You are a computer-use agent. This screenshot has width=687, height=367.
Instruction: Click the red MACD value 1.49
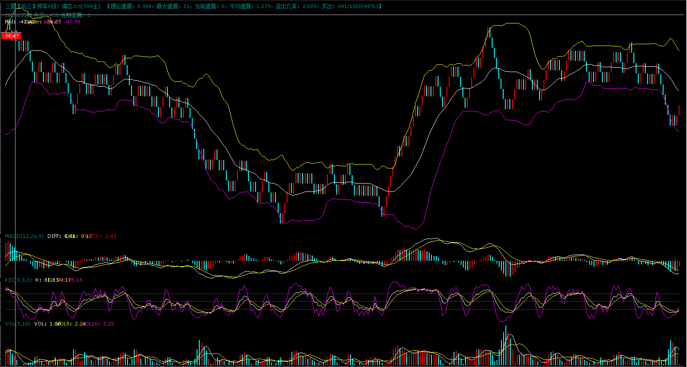click(x=110, y=236)
